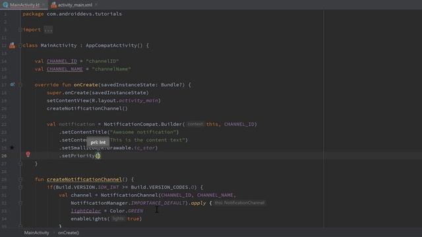Select onCreate() in the bottom breadcrumb

(69, 232)
